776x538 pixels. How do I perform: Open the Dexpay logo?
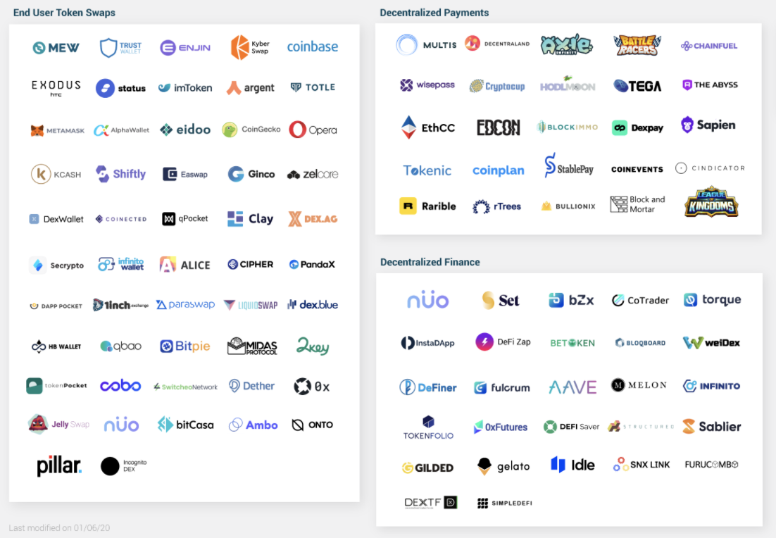[x=637, y=127]
